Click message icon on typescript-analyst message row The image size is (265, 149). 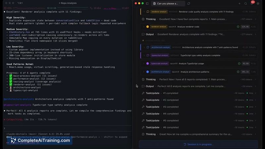[148, 55]
